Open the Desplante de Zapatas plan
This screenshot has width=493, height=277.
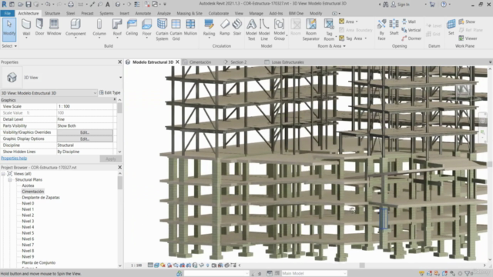[x=41, y=198]
